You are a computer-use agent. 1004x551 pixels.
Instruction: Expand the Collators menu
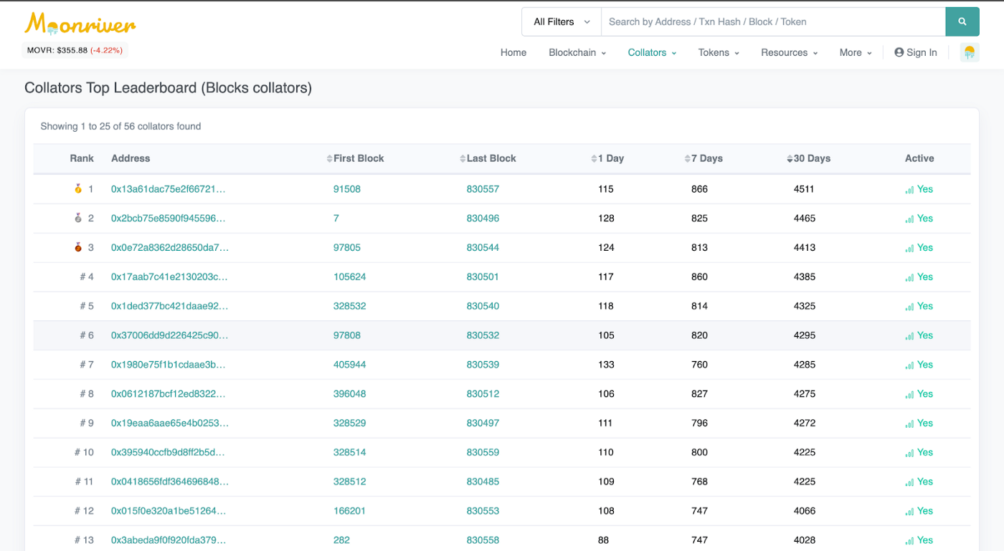652,52
